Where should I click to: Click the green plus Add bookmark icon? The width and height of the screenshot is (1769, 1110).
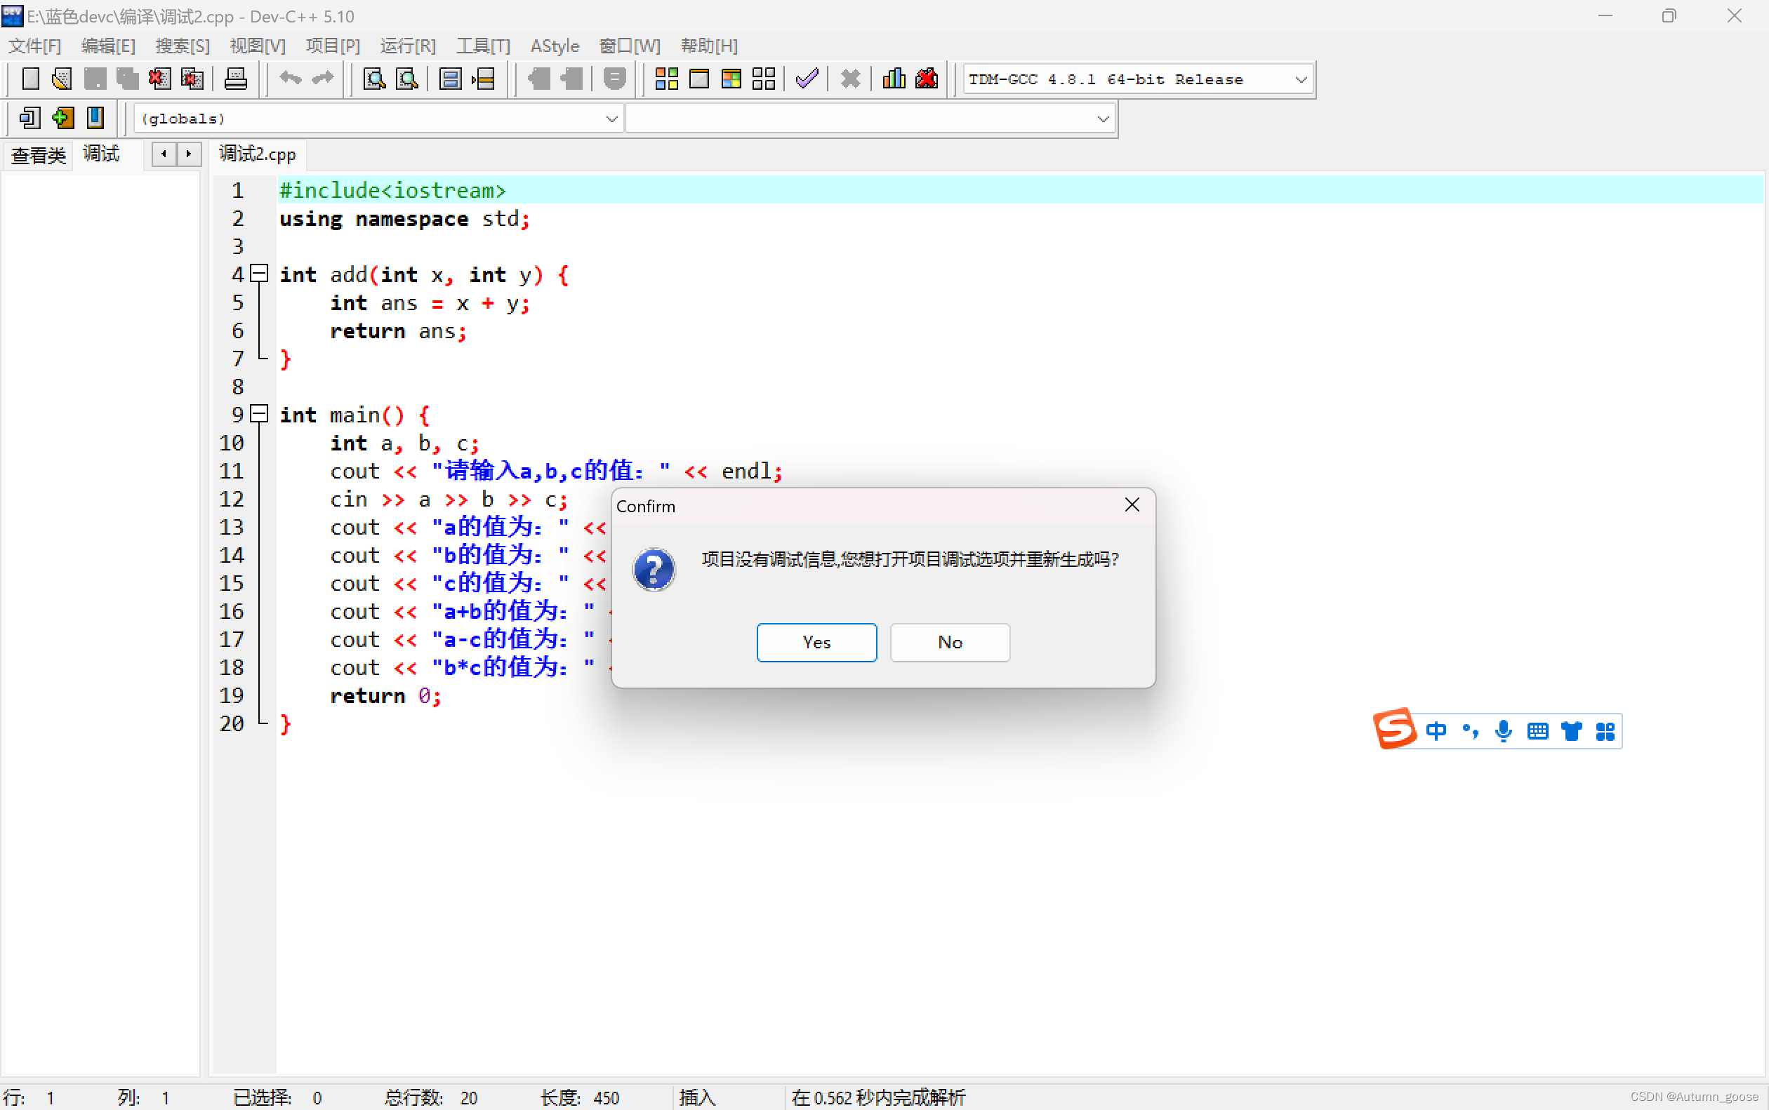[x=62, y=117]
